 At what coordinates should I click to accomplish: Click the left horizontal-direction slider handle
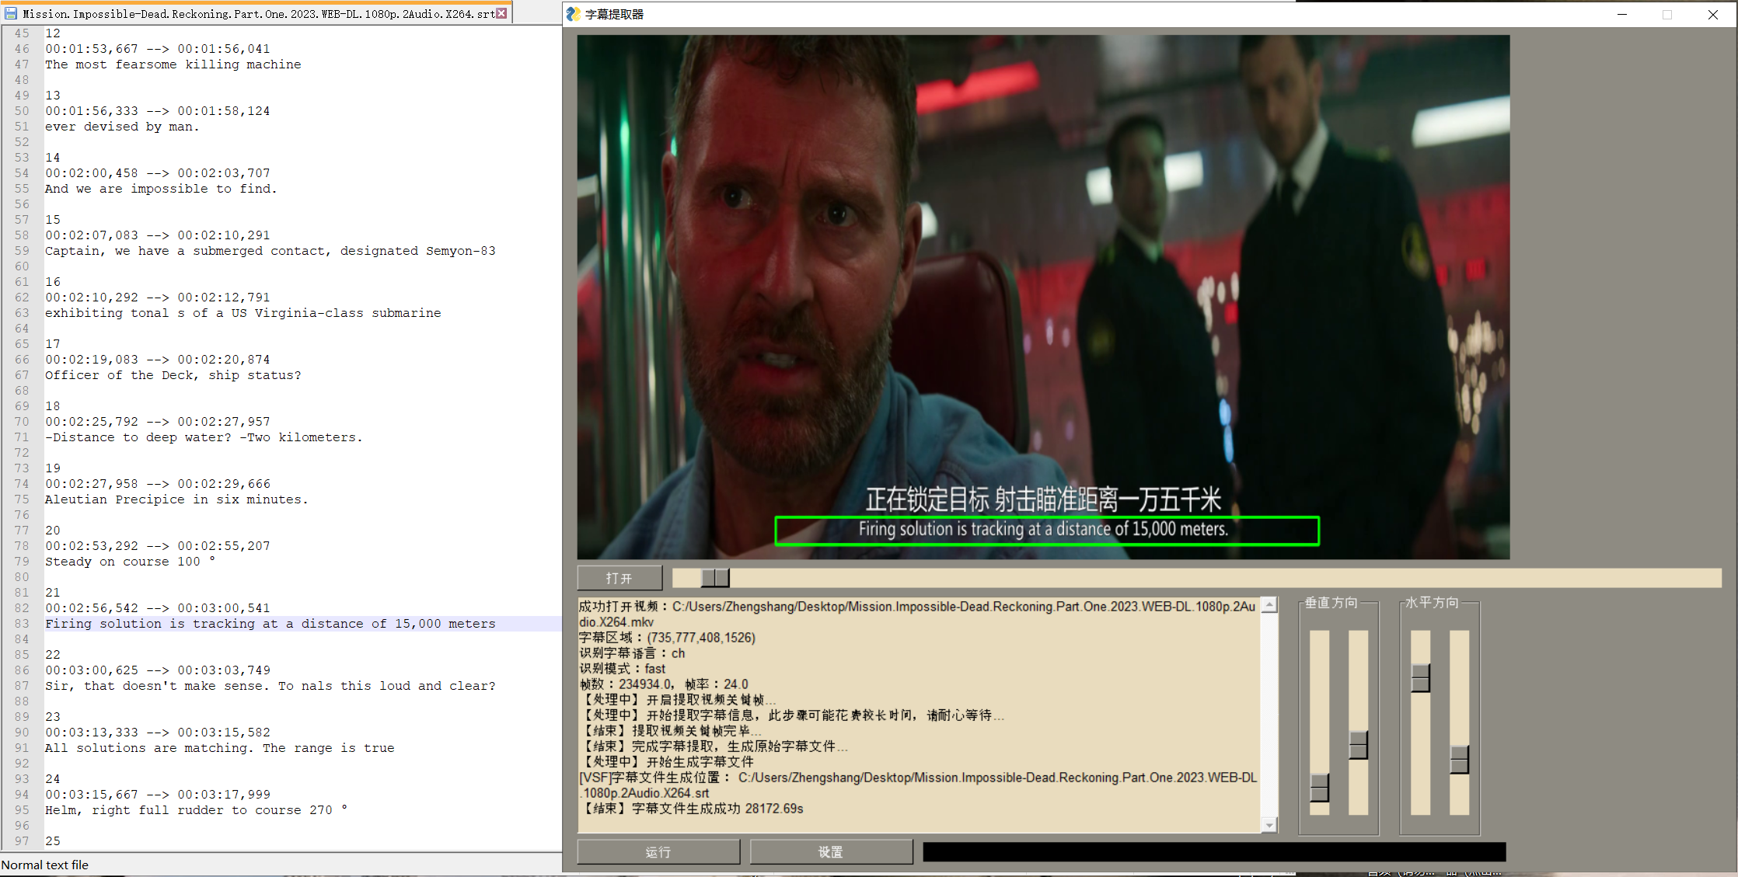(1420, 678)
